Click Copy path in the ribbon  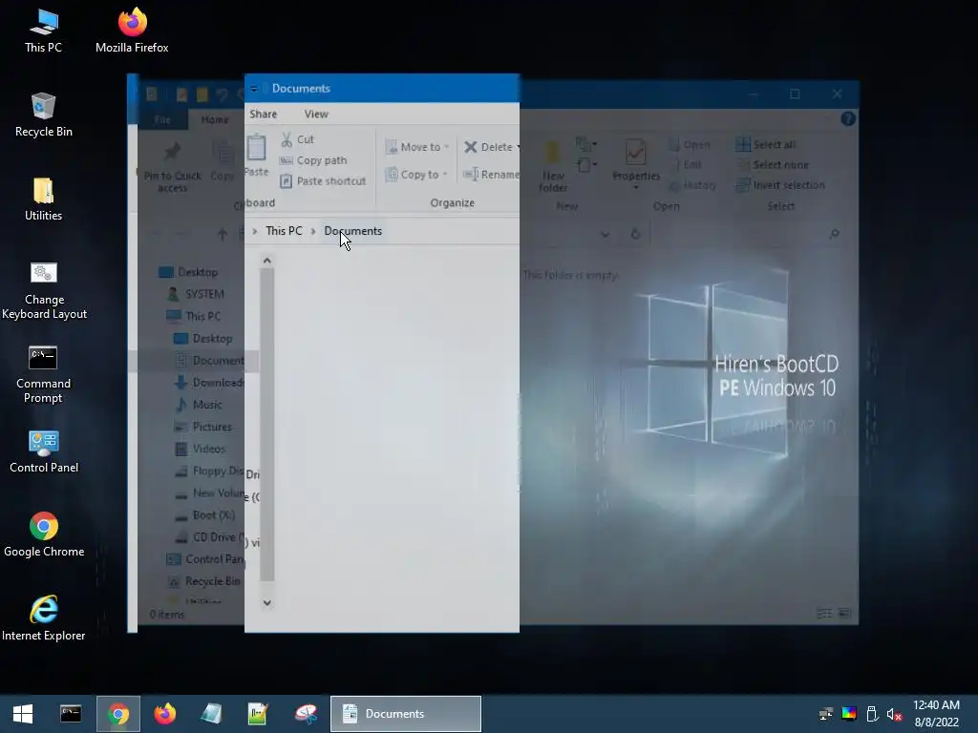click(313, 160)
